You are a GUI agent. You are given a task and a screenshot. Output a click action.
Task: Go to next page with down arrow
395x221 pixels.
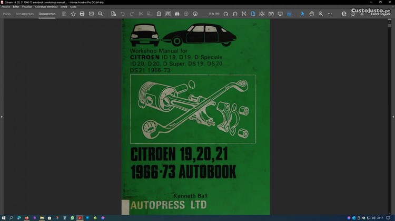pos(195,14)
